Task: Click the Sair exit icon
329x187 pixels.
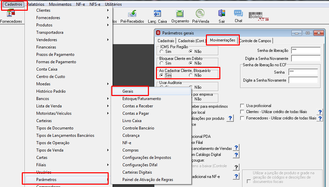Action: tap(222, 16)
